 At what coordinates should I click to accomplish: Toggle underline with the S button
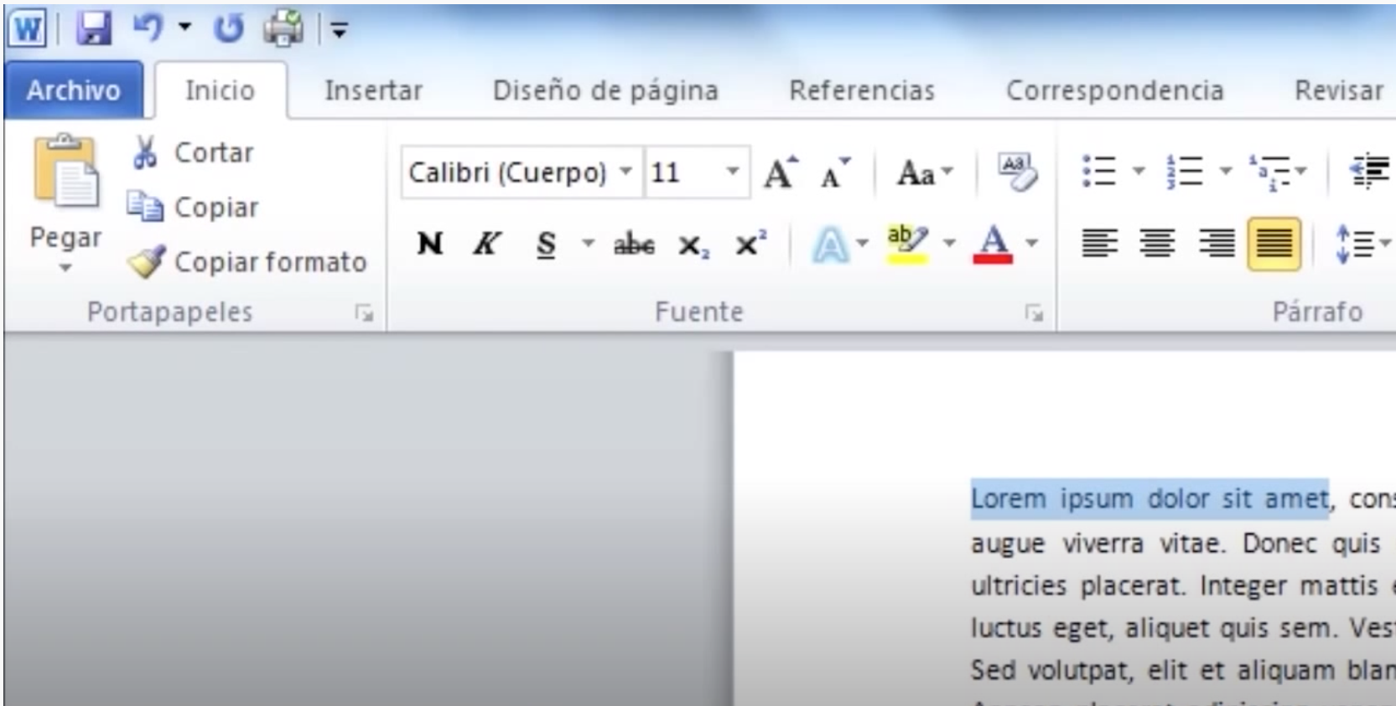click(547, 245)
